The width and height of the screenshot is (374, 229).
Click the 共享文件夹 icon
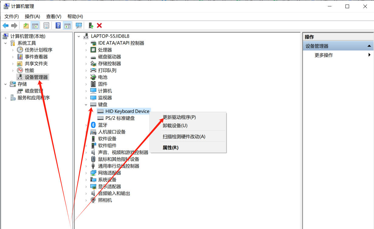click(x=20, y=63)
